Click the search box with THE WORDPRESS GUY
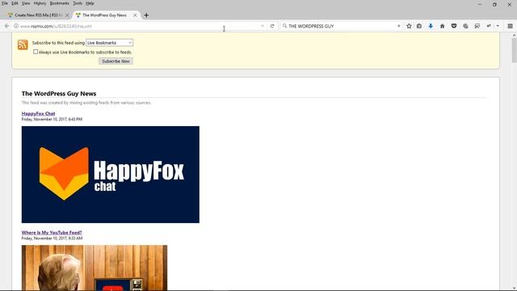Viewport: 517px width, 291px height. 342,26
